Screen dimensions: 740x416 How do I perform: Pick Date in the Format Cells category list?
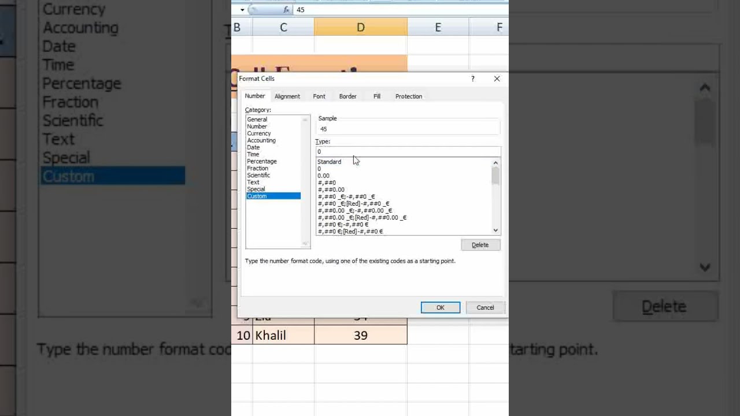(253, 147)
